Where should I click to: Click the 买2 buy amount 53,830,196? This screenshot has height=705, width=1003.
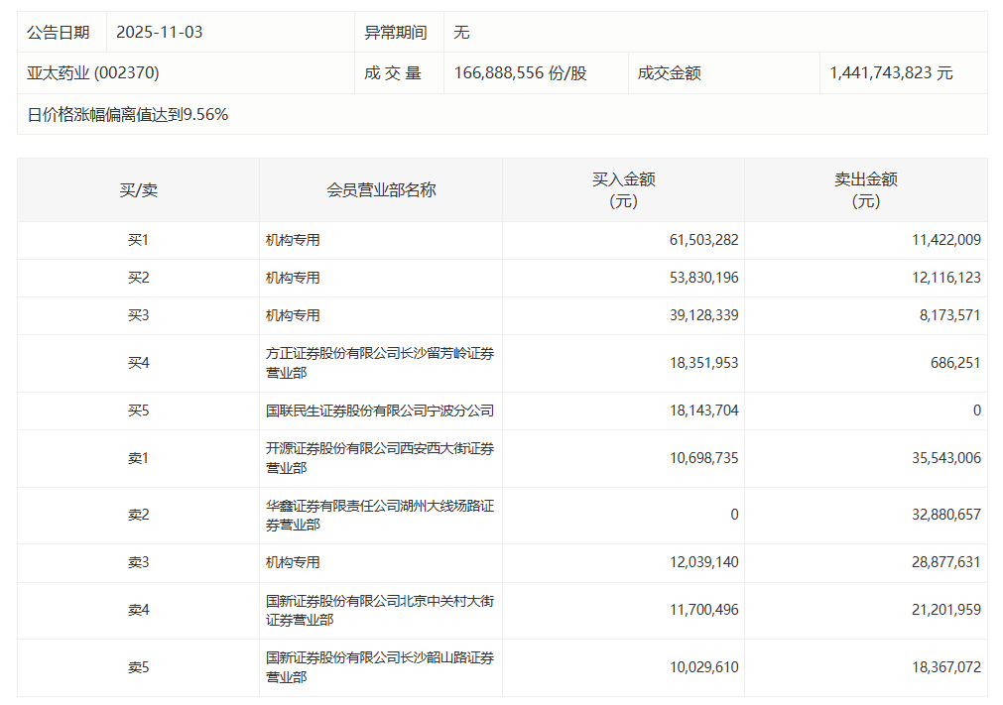pos(703,278)
